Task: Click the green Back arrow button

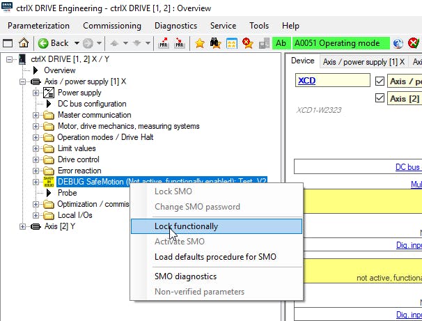Action: (x=43, y=43)
